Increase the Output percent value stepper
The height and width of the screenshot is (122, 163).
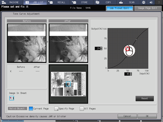pyautogui.click(x=101, y=47)
